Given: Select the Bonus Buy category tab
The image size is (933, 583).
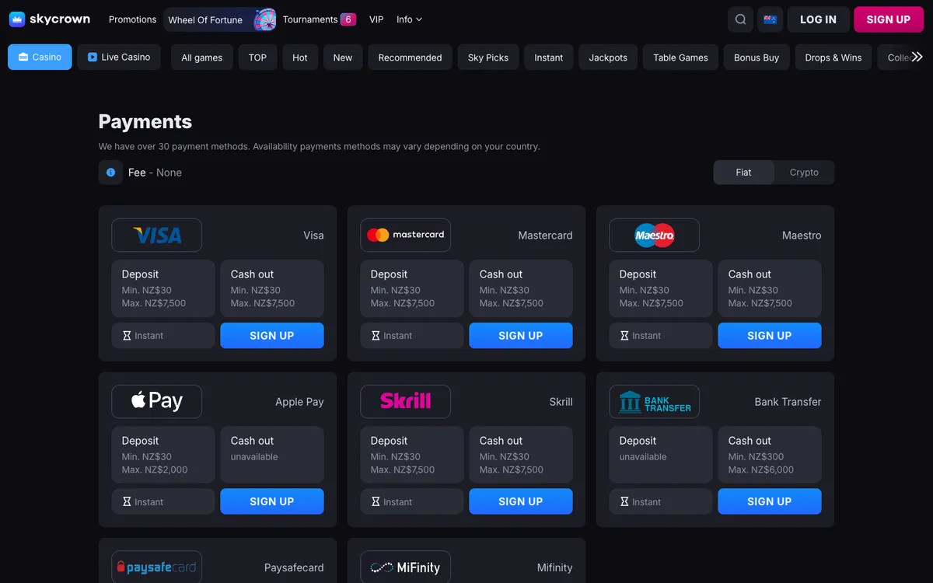Looking at the screenshot, I should click(x=757, y=58).
